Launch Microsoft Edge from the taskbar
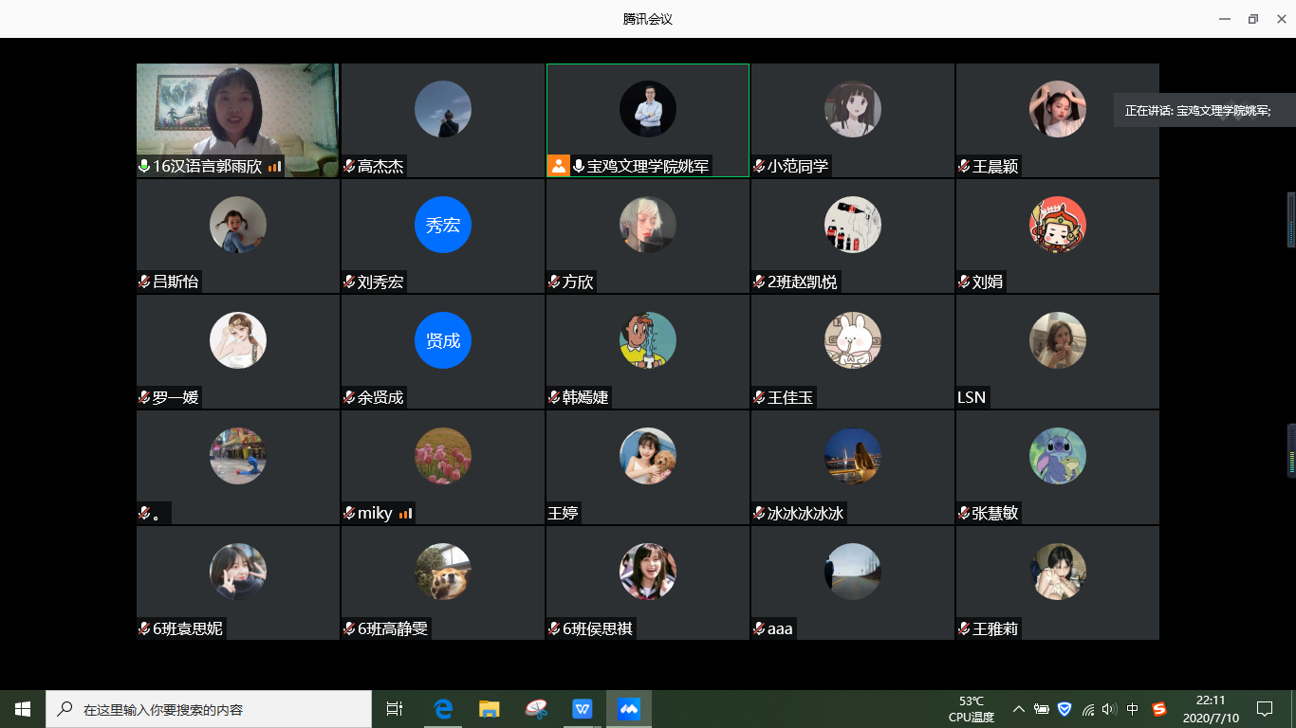 pos(443,709)
